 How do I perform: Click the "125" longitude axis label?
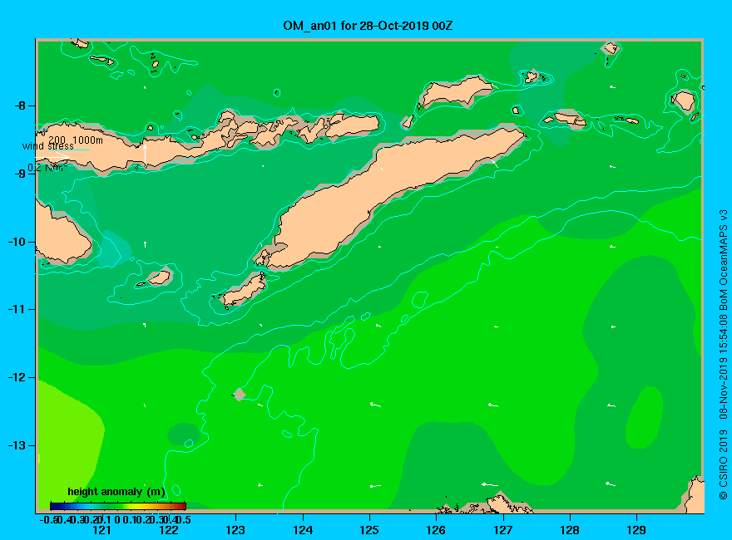pyautogui.click(x=369, y=530)
